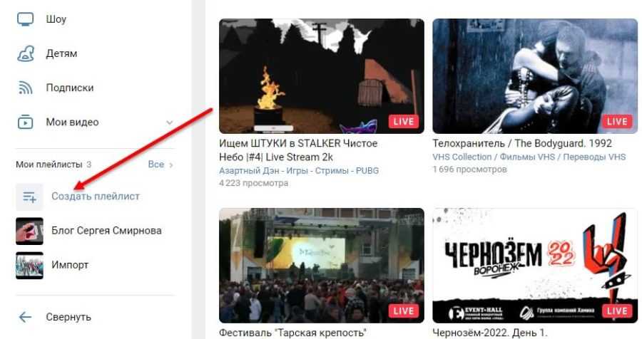Viewport: 642px width, 339px height.
Task: Click the LIVE badge on STALKER stream
Action: point(403,121)
